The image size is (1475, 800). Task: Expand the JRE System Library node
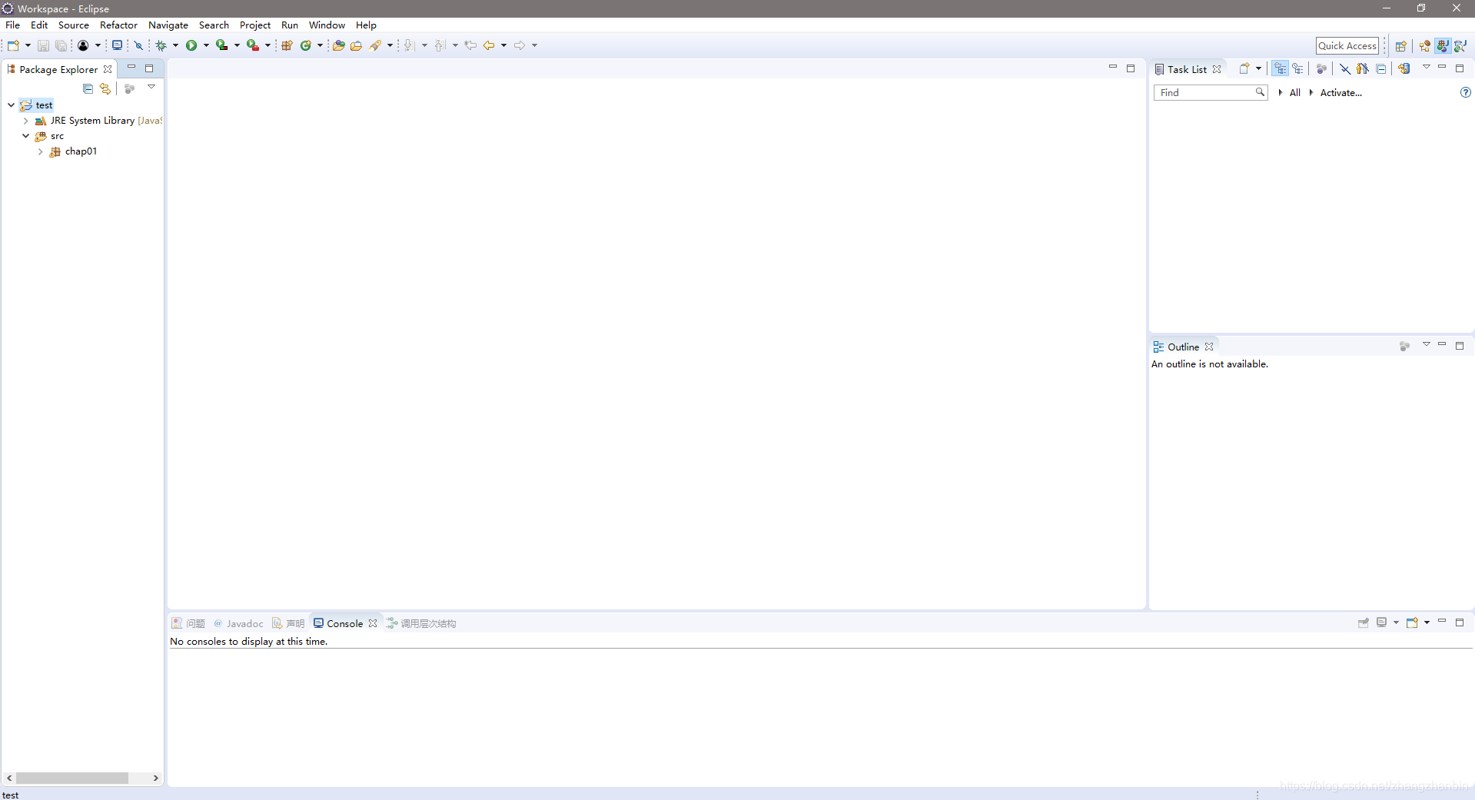coord(25,121)
